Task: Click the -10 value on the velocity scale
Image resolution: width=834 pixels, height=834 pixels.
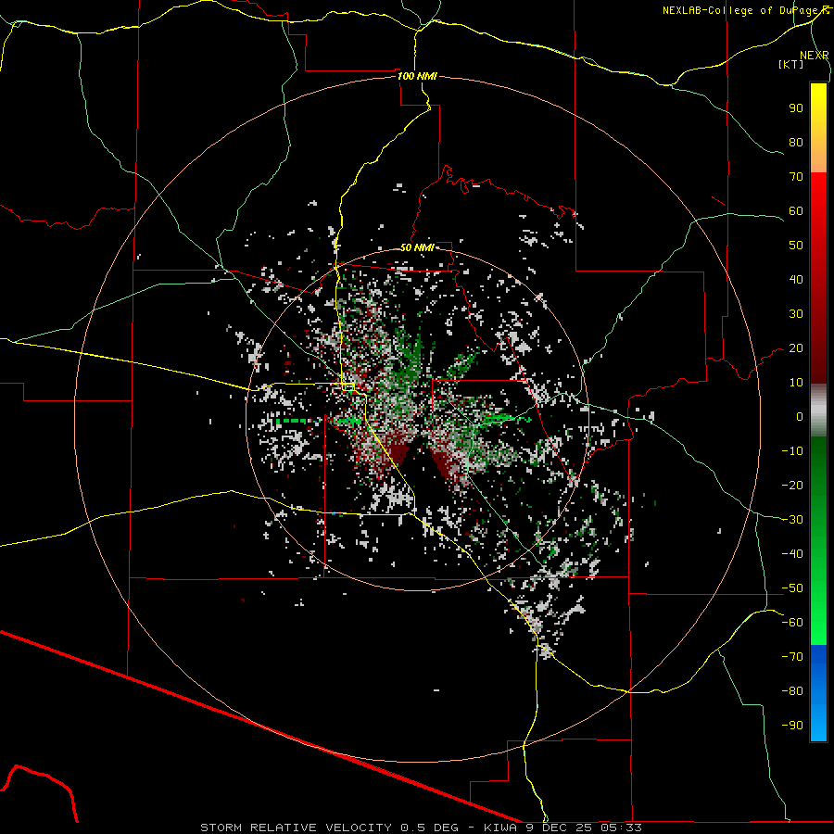Action: (792, 451)
